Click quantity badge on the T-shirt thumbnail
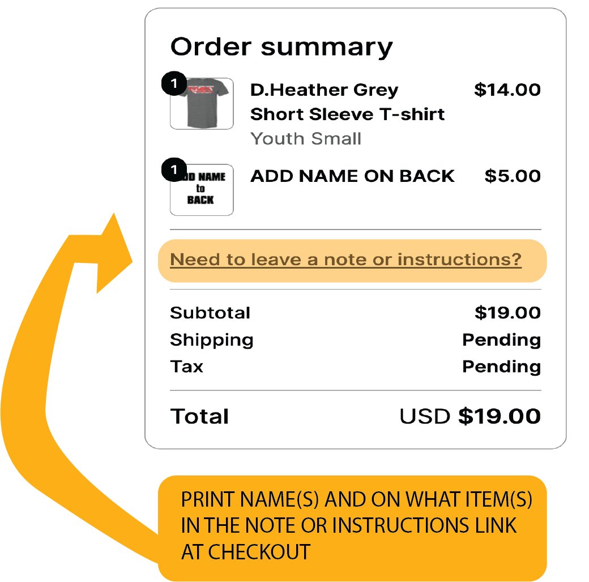This screenshot has width=589, height=582. tap(174, 83)
